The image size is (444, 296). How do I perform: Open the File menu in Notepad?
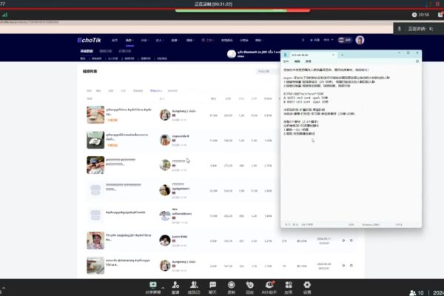[x=286, y=61]
